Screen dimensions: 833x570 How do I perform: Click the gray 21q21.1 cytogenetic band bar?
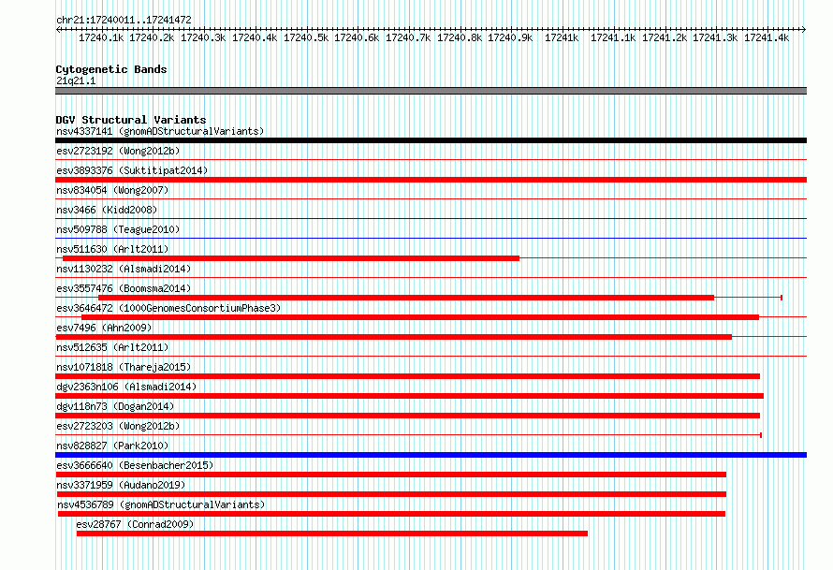(431, 91)
